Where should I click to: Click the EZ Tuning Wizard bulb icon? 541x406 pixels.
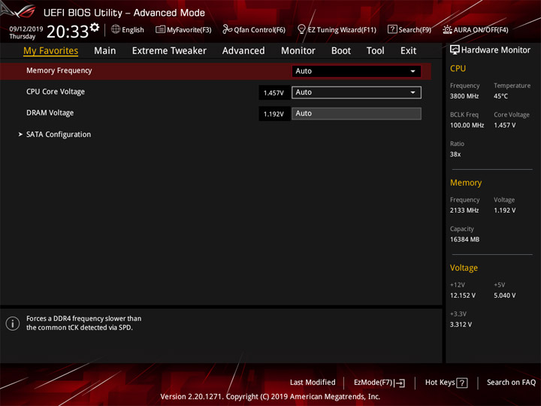pyautogui.click(x=301, y=29)
